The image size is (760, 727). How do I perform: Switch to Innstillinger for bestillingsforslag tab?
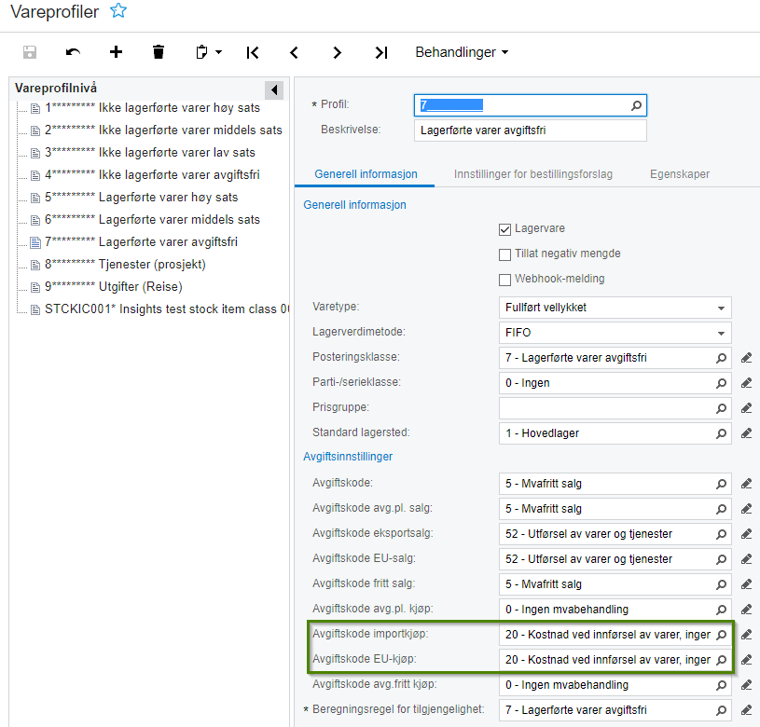(532, 174)
